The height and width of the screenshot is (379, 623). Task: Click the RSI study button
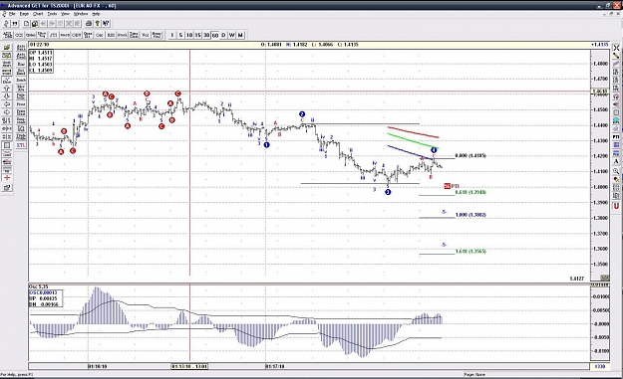point(111,35)
